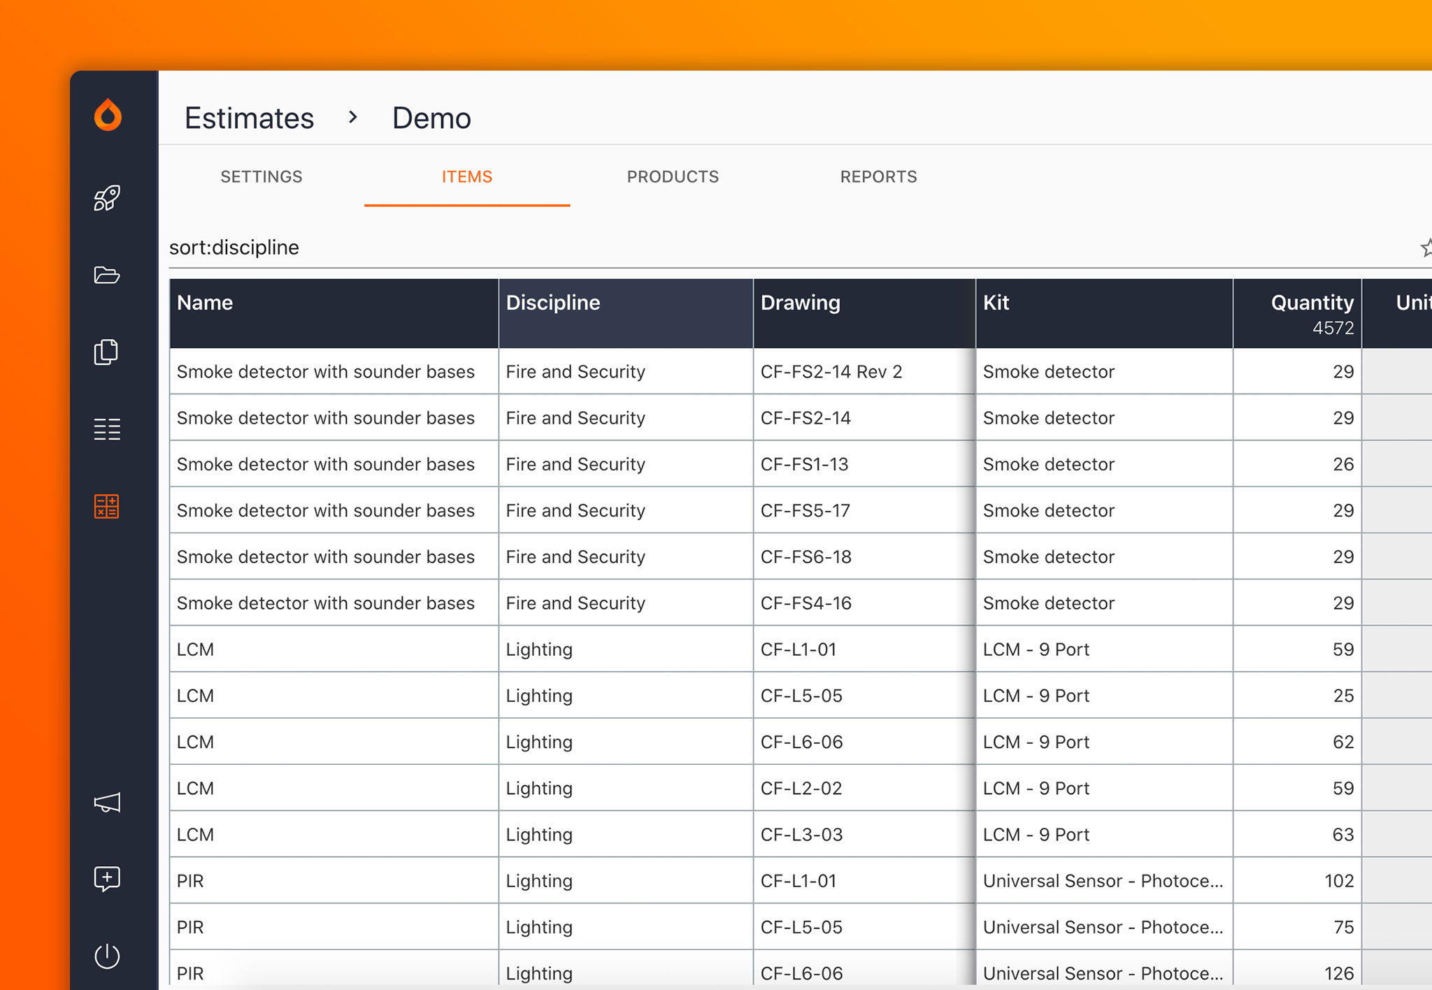This screenshot has height=990, width=1432.
Task: Click Fire and Security in CF-FS5-17 row
Action: [x=626, y=510]
